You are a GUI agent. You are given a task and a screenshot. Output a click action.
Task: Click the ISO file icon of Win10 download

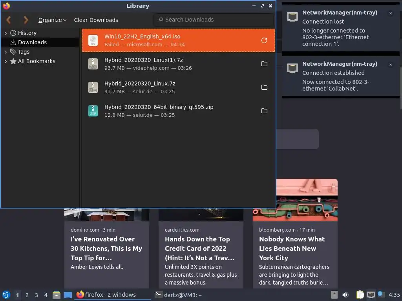pos(93,40)
